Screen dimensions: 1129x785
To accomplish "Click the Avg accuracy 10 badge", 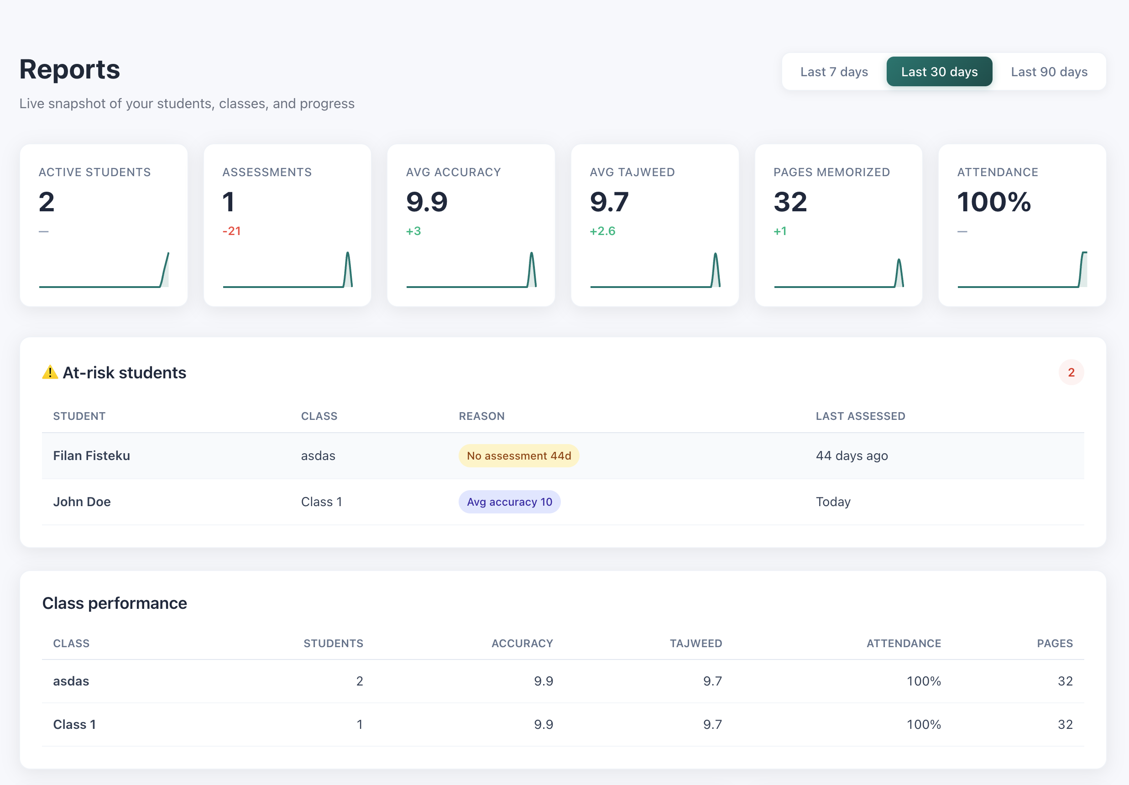I will [509, 502].
